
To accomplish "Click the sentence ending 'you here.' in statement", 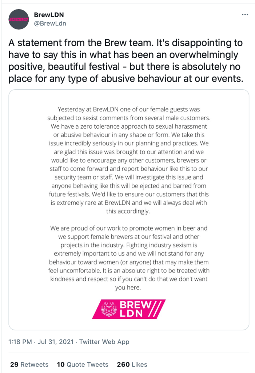I will point(129,279).
